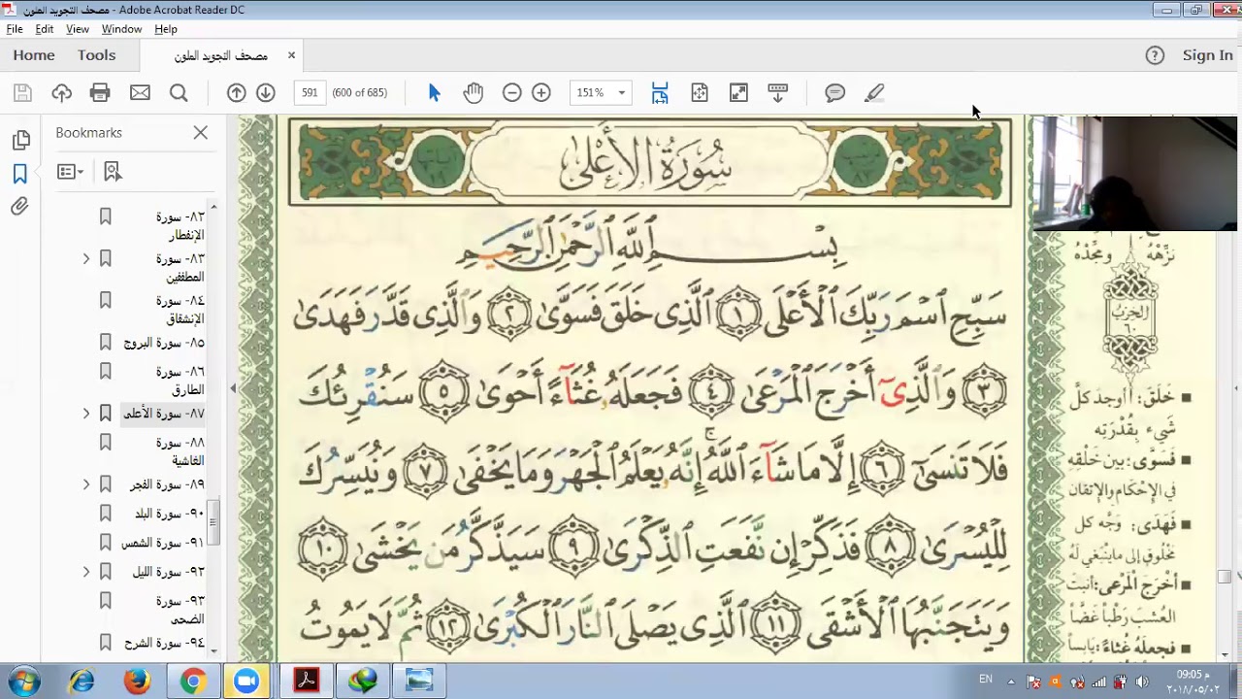This screenshot has height=699, width=1242.
Task: Expand bookmark ٨٣- سورة المطففين
Action: (x=85, y=259)
